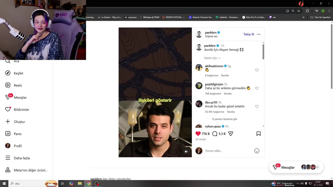Reply to pozitifgirisim's comment
333x187 pixels.
tap(227, 94)
